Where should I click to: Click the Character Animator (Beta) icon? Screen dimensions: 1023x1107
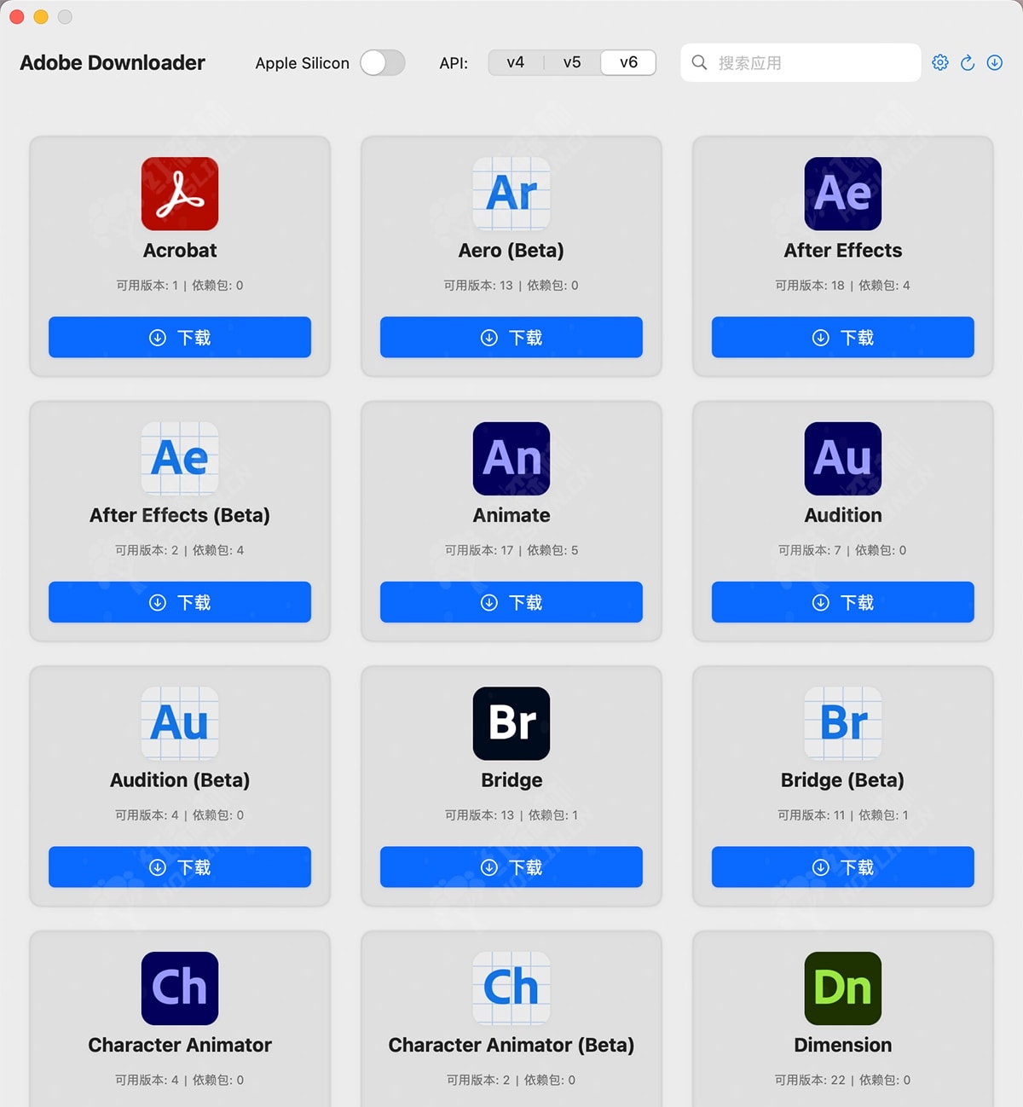(x=511, y=988)
